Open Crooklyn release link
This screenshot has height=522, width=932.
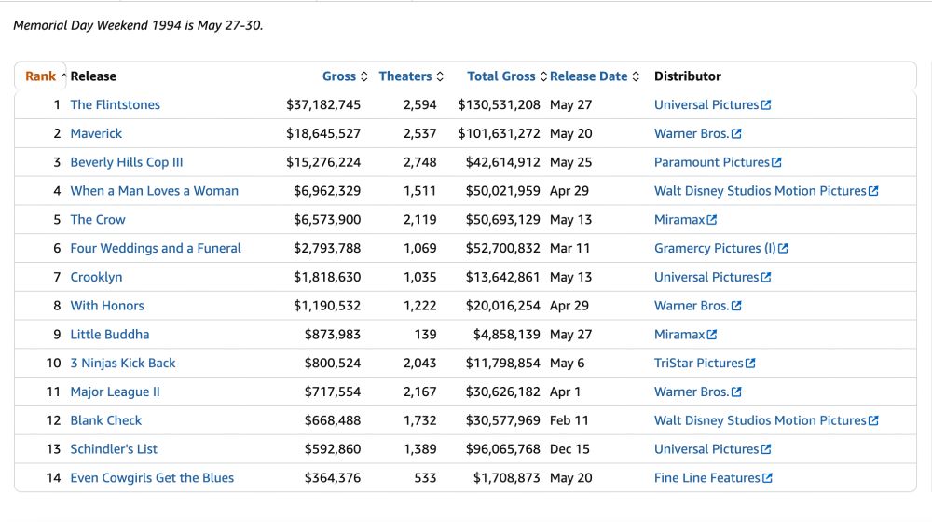pyautogui.click(x=96, y=277)
